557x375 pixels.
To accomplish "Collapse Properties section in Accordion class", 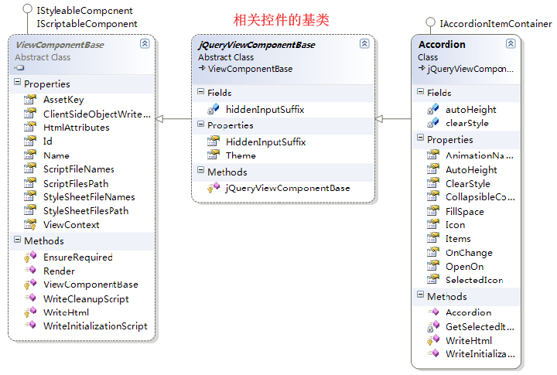I will (x=420, y=138).
